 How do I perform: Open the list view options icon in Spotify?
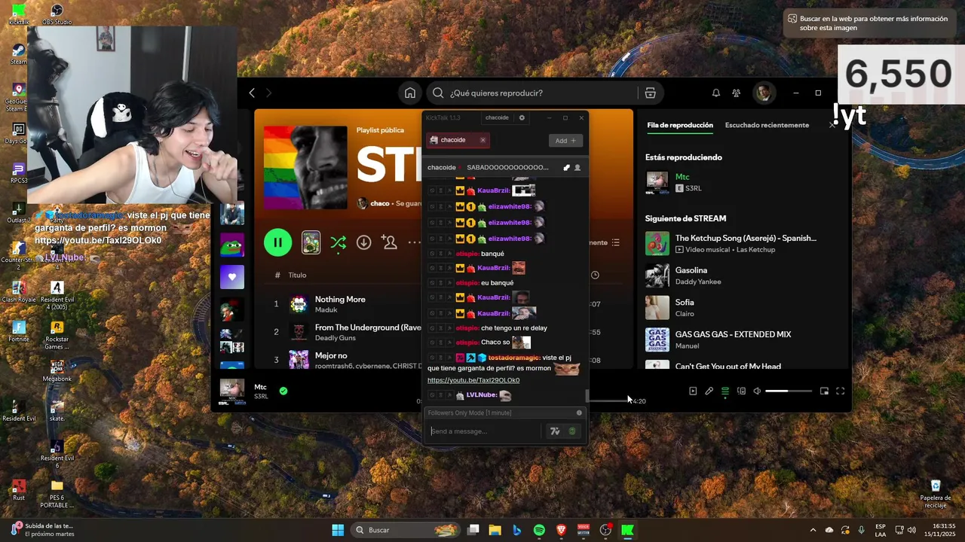click(x=616, y=242)
